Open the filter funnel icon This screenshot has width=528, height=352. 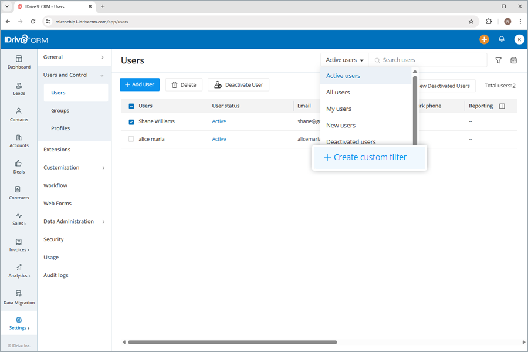(498, 60)
